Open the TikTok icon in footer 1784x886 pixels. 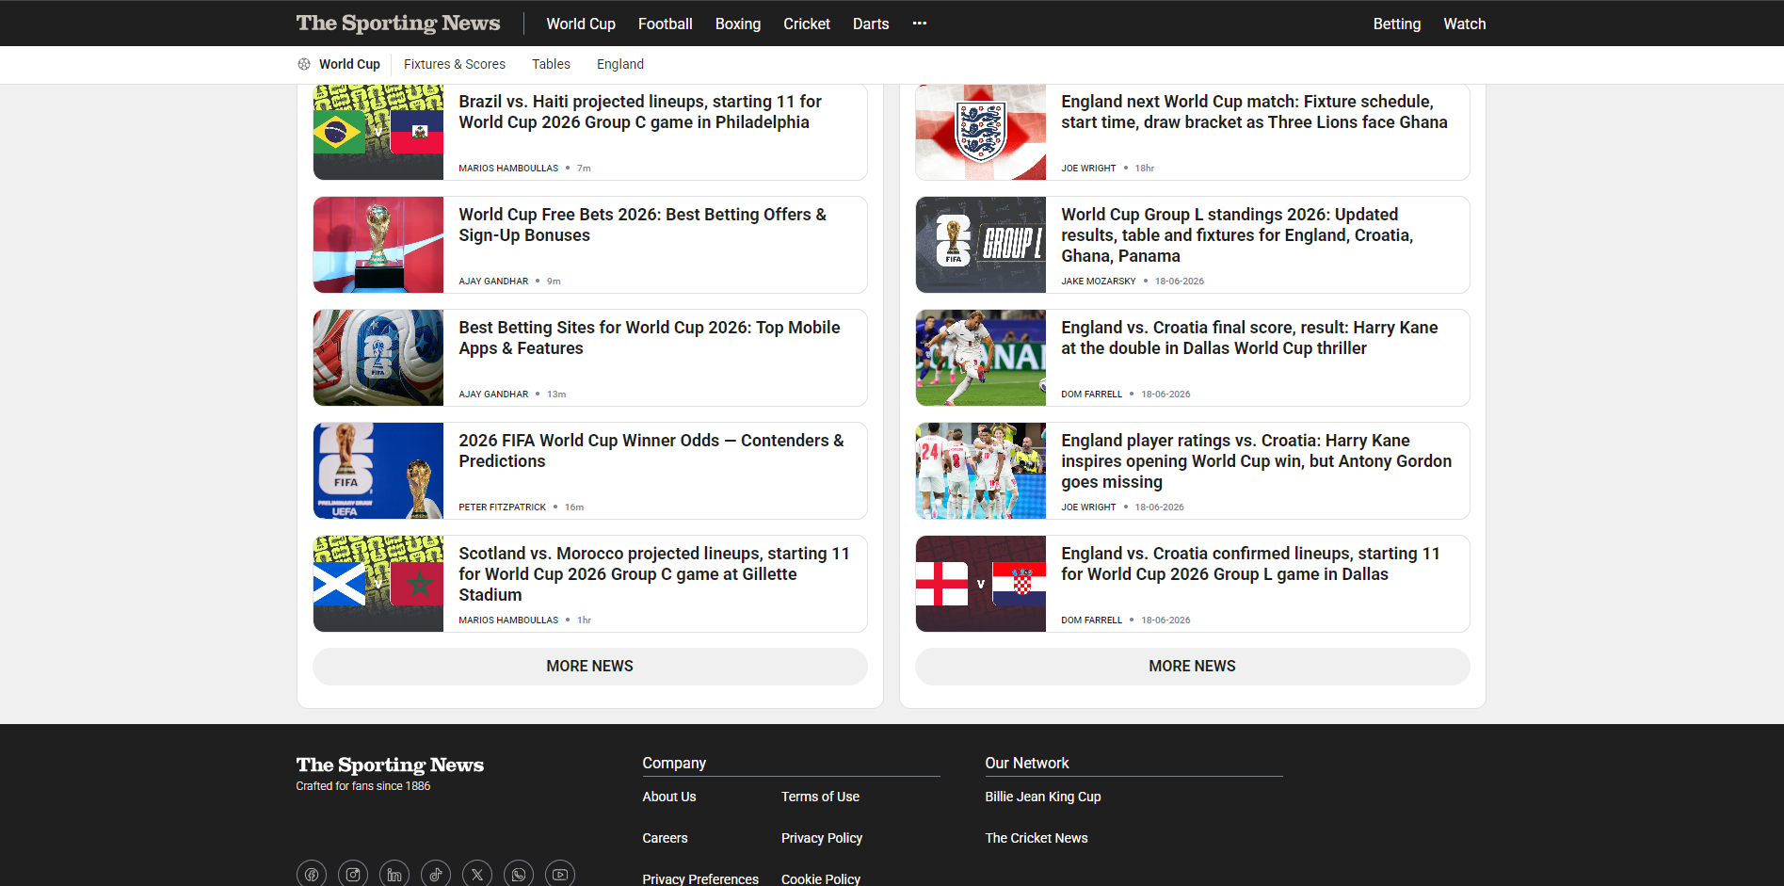click(x=436, y=874)
